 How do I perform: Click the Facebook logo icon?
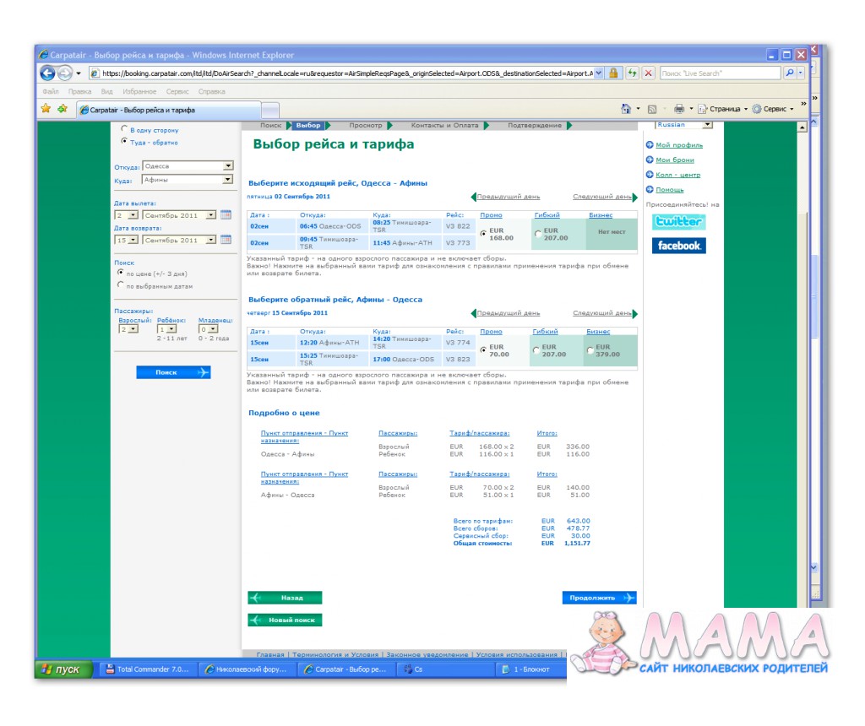(x=678, y=246)
